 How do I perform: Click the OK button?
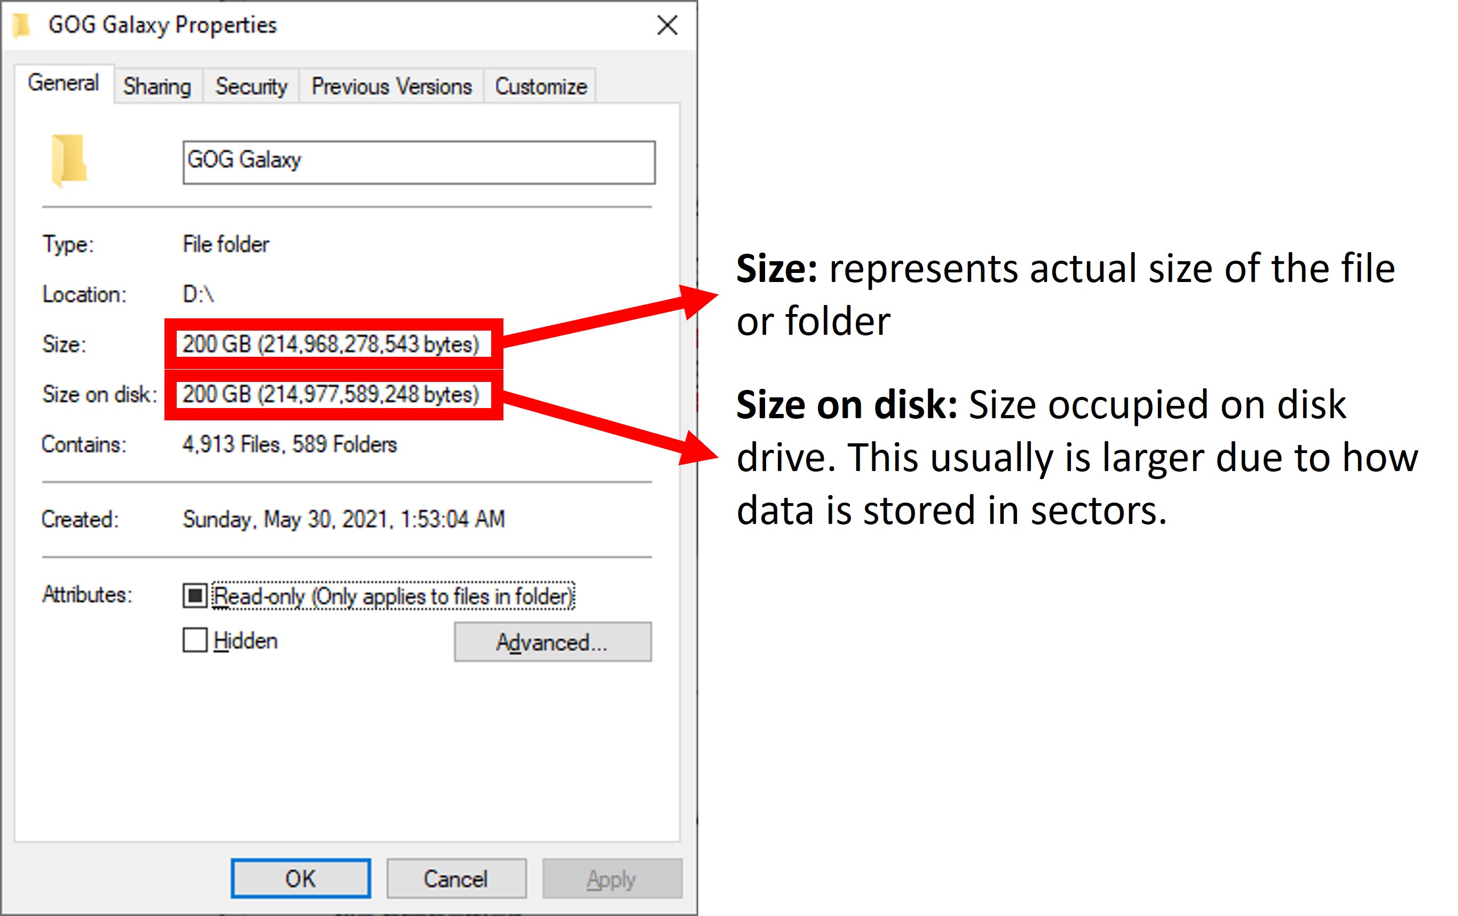301,878
